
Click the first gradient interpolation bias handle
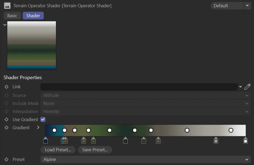click(x=54, y=130)
